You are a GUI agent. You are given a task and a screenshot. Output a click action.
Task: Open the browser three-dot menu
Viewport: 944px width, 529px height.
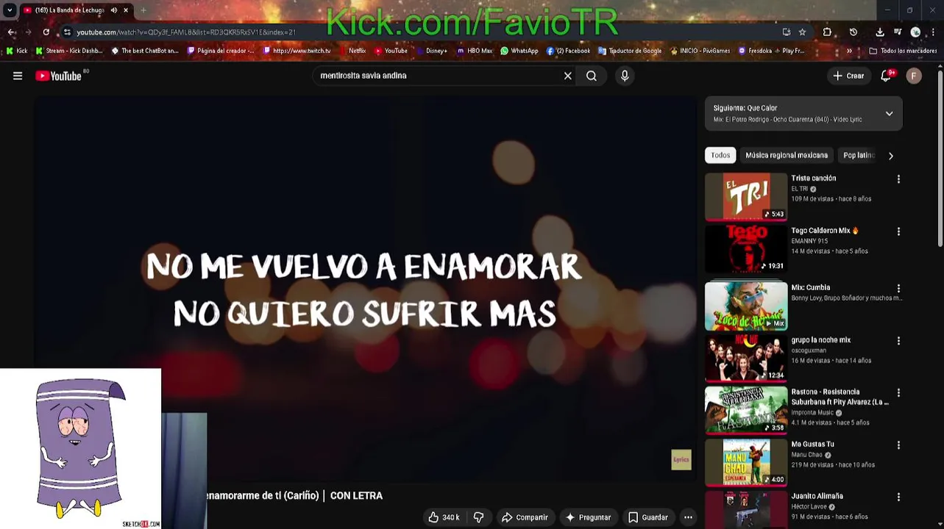click(x=933, y=32)
